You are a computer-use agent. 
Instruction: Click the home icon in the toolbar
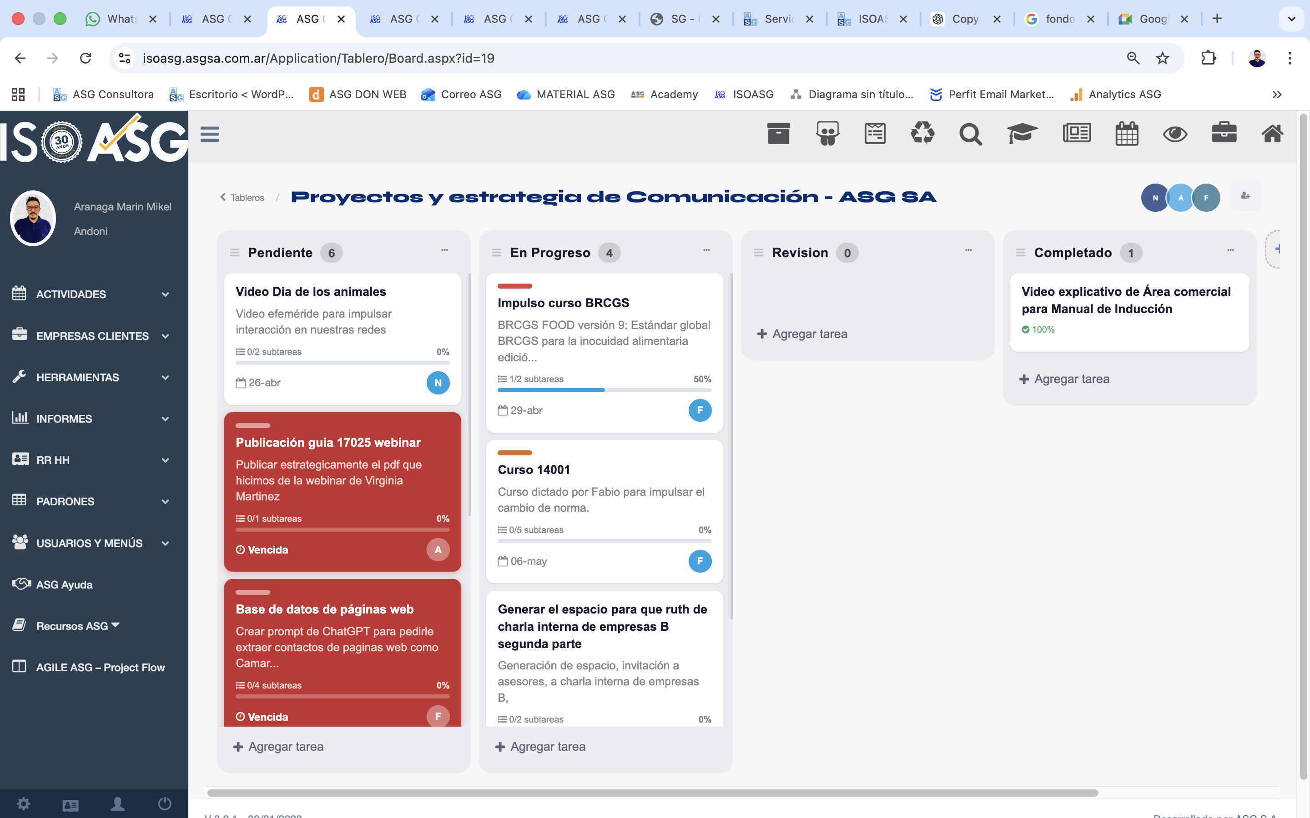[x=1273, y=134]
